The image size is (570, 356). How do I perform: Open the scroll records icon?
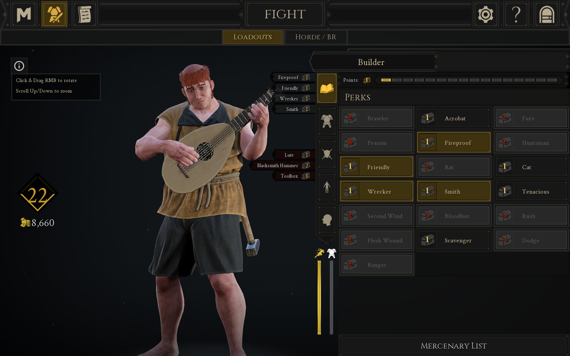tap(84, 14)
